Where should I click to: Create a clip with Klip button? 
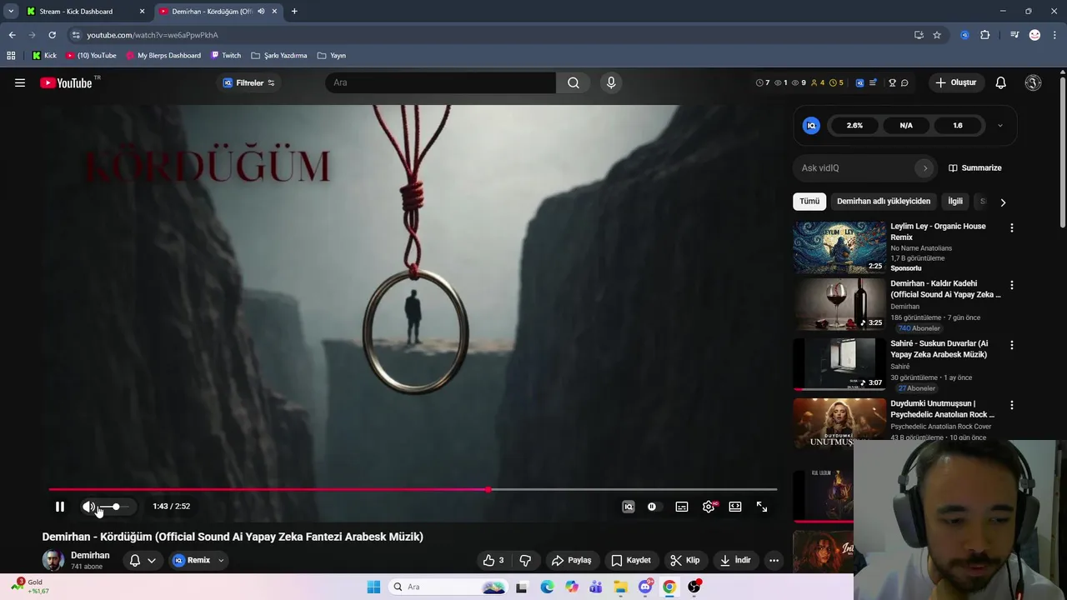pyautogui.click(x=685, y=560)
